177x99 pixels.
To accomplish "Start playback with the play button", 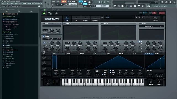I will (x=57, y=4).
